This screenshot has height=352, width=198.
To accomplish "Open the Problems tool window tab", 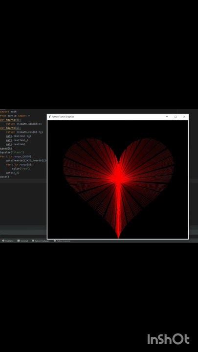I will pyautogui.click(x=8, y=241).
